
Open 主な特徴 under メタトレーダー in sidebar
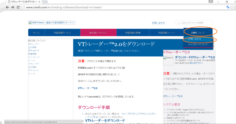point(32,67)
